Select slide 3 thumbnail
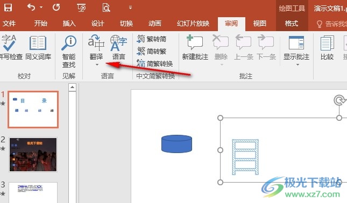This screenshot has height=203, width=347. (x=33, y=192)
